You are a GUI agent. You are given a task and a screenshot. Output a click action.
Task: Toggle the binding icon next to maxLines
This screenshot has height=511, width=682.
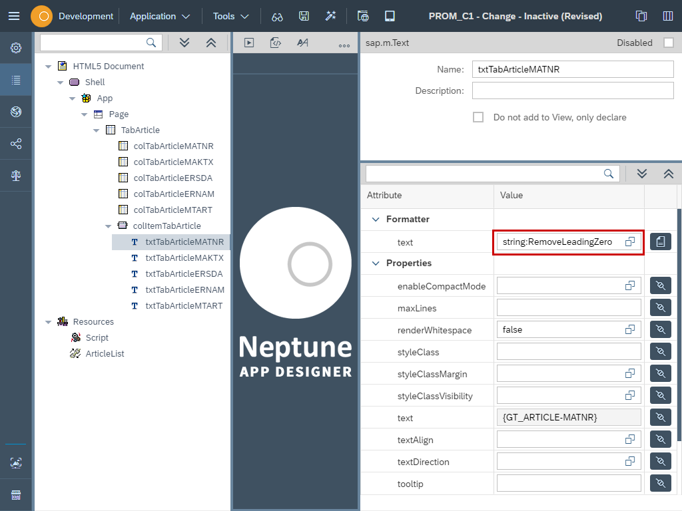point(660,307)
